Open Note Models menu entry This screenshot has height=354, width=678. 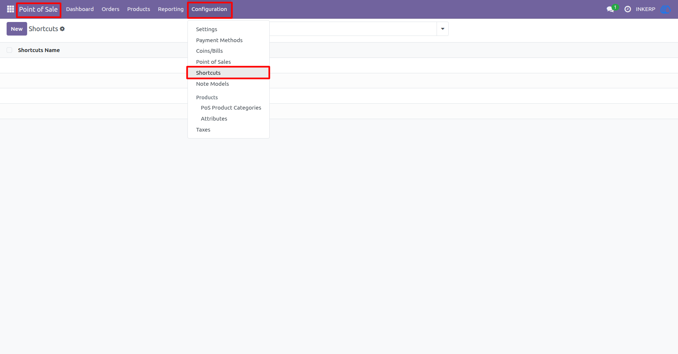(x=229, y=84)
